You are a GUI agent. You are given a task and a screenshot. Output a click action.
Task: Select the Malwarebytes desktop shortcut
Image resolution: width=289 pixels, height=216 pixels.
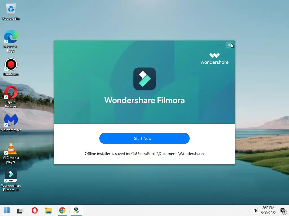[x=11, y=123]
